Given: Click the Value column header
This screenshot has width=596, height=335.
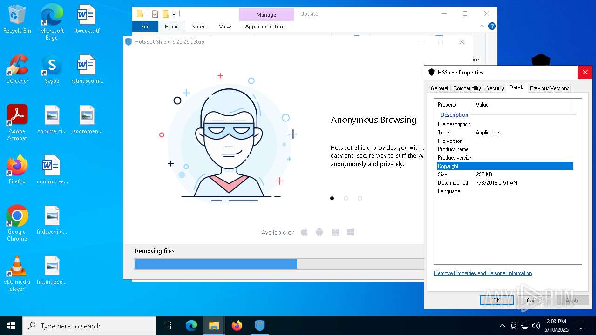Looking at the screenshot, I should point(523,105).
